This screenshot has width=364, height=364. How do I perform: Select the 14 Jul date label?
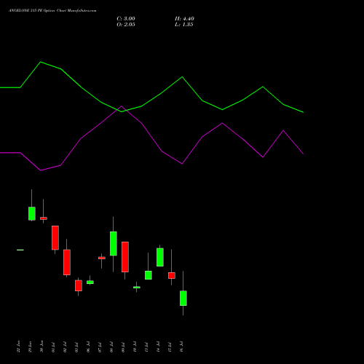(x=158, y=347)
